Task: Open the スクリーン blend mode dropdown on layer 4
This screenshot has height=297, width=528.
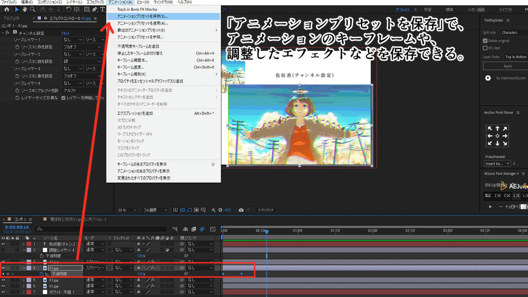Action: click(95, 268)
